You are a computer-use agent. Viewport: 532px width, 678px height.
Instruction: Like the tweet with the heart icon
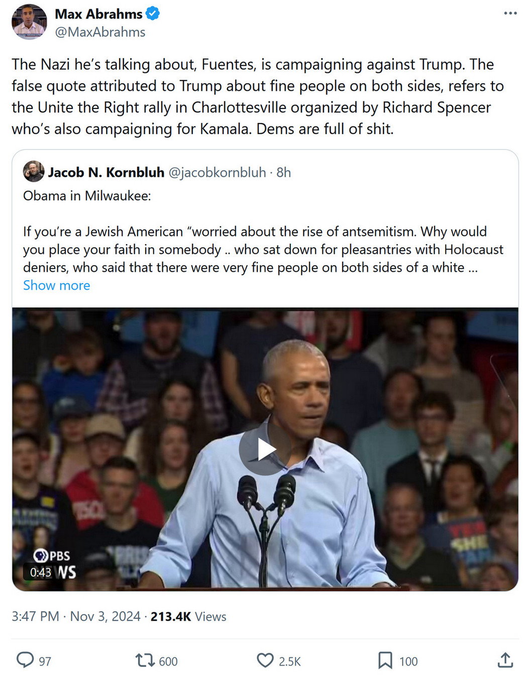coord(265,660)
